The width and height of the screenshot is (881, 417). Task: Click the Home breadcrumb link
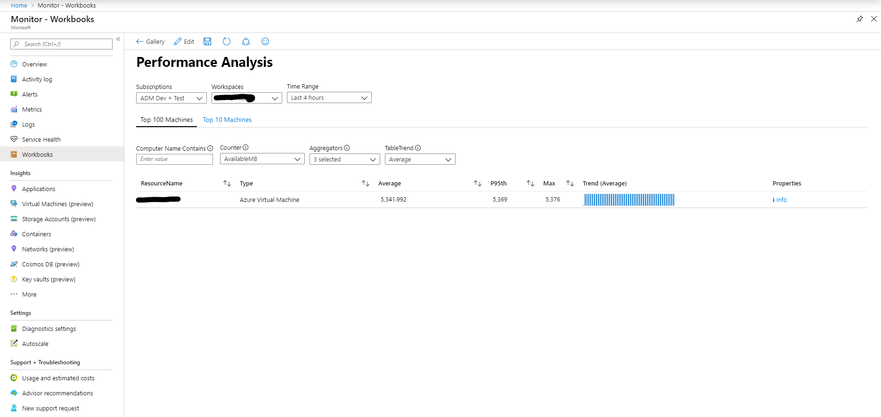coord(19,5)
